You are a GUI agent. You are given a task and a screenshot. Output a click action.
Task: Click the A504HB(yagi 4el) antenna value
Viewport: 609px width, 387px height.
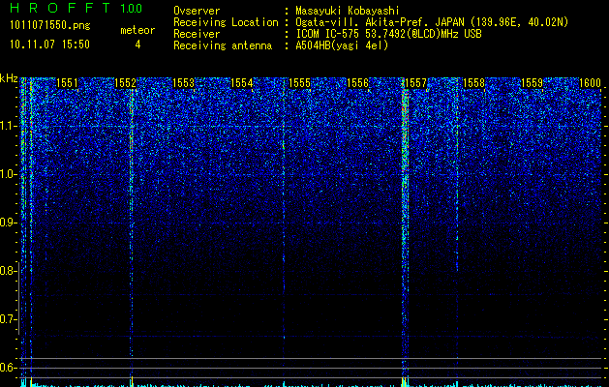(342, 45)
